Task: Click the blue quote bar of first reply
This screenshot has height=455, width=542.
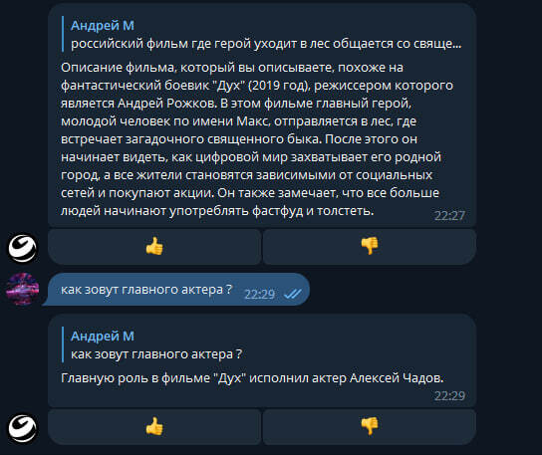Action: tap(63, 34)
